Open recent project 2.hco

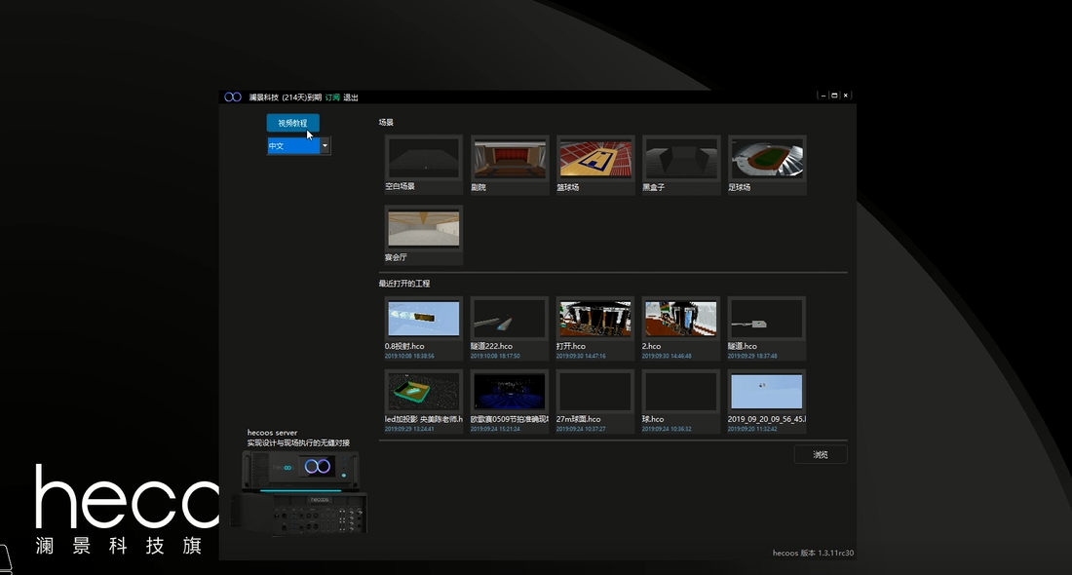pyautogui.click(x=681, y=328)
